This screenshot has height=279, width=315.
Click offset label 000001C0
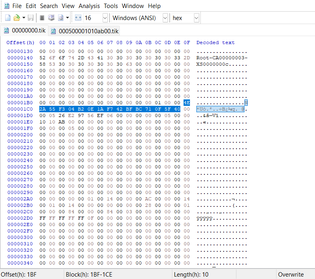coord(20,109)
